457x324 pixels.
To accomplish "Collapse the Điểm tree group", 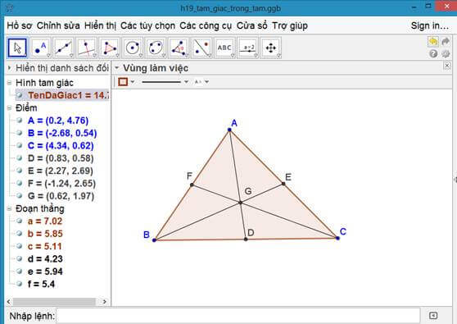I will point(9,108).
